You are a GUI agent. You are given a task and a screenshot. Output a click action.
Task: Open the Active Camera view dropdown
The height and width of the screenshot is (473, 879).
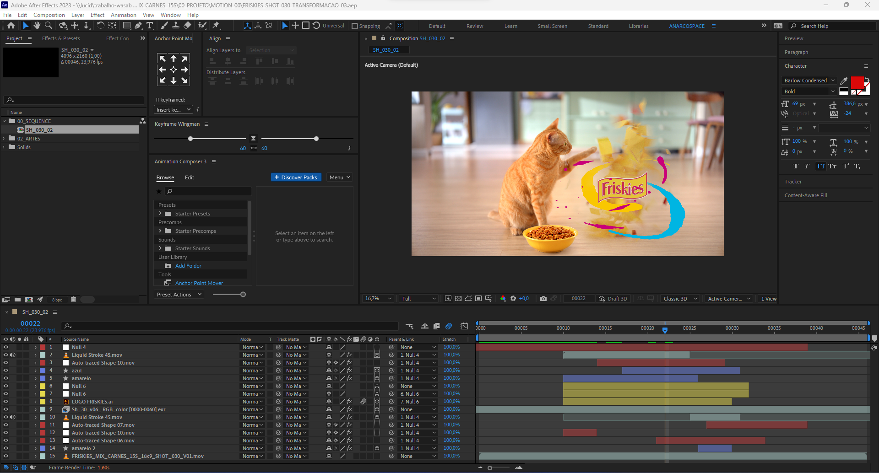[729, 299]
